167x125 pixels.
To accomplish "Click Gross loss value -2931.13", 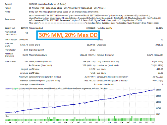I will click(x=159, y=45).
